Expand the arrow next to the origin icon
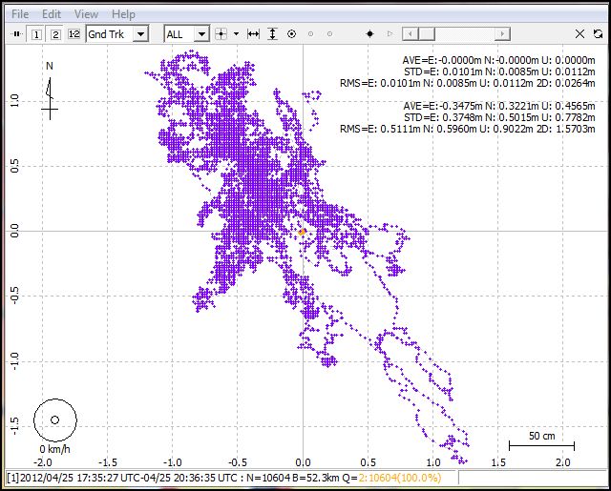 pos(235,33)
